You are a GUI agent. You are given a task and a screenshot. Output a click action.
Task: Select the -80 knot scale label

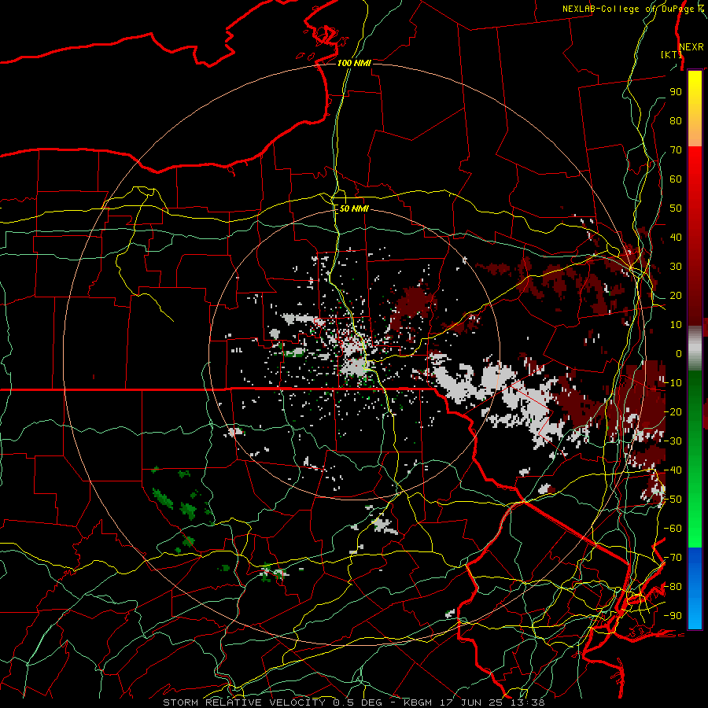pyautogui.click(x=673, y=587)
